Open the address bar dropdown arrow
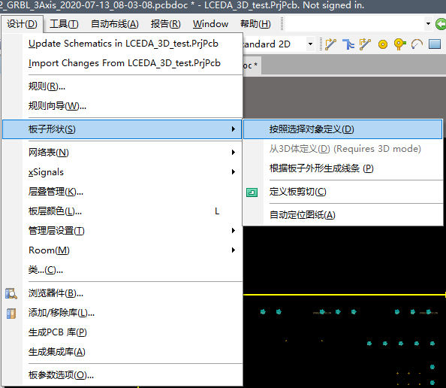The image size is (446, 388). (428, 24)
